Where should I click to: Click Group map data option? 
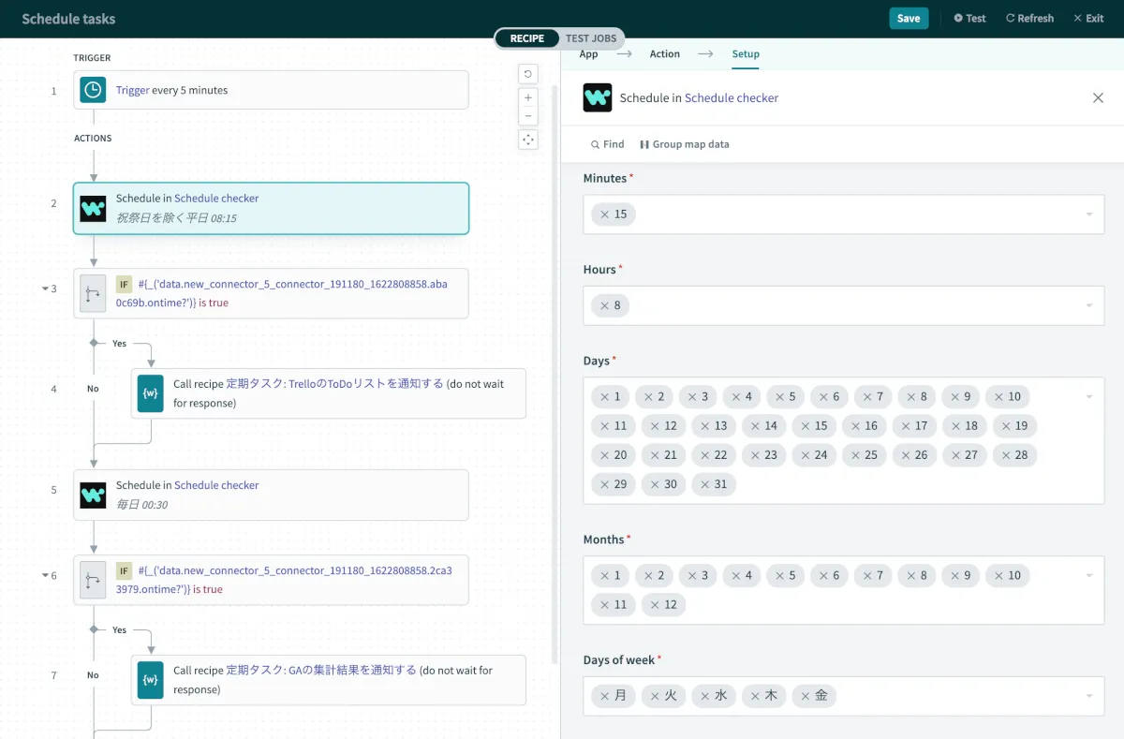(x=684, y=144)
